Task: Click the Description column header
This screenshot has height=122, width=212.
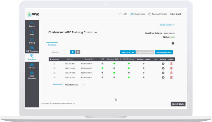Action: coord(89,59)
